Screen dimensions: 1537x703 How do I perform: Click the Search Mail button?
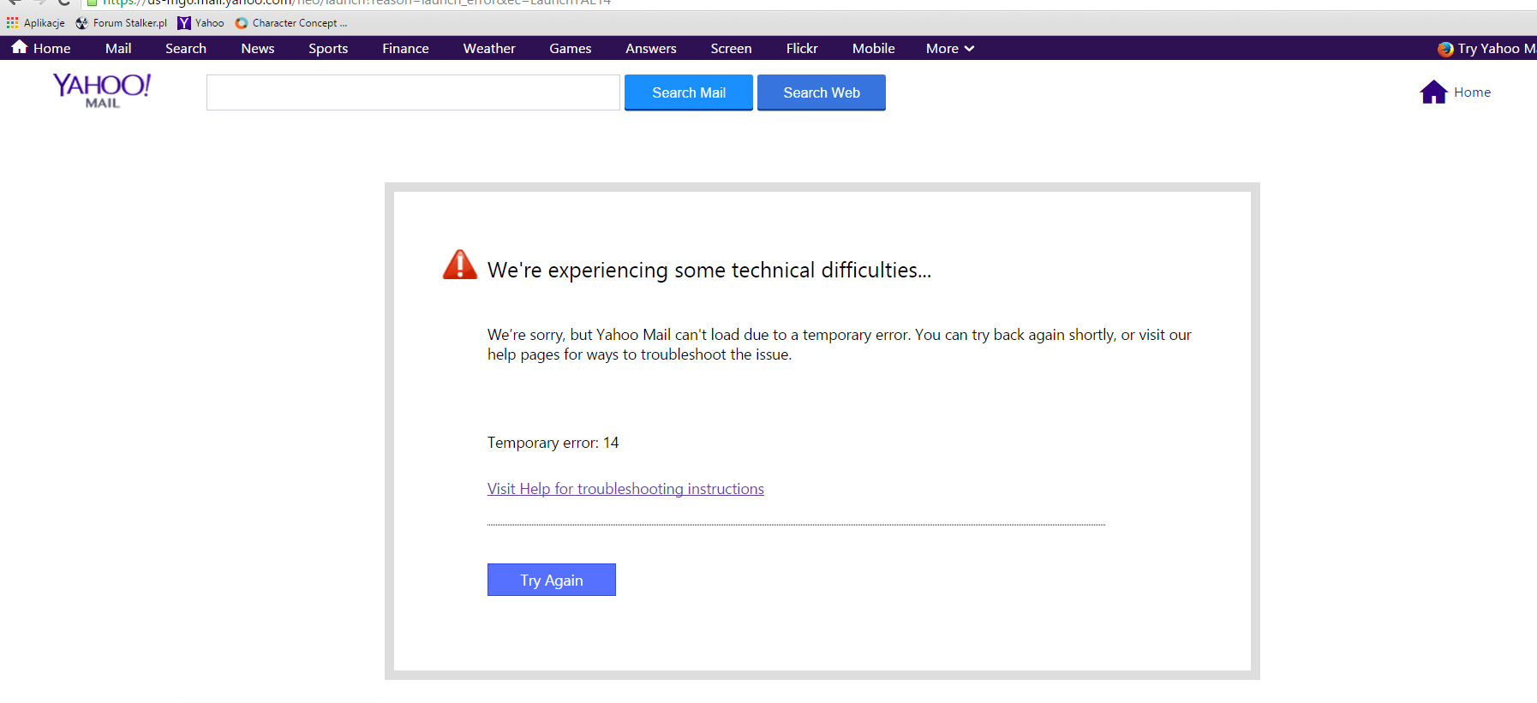pyautogui.click(x=689, y=92)
